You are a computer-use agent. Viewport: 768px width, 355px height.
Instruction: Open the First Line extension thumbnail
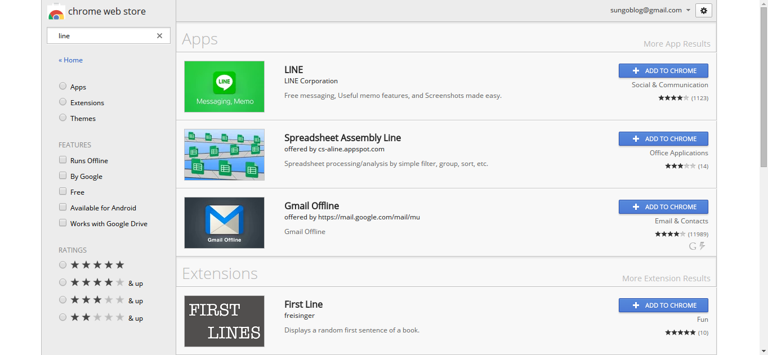(x=224, y=321)
